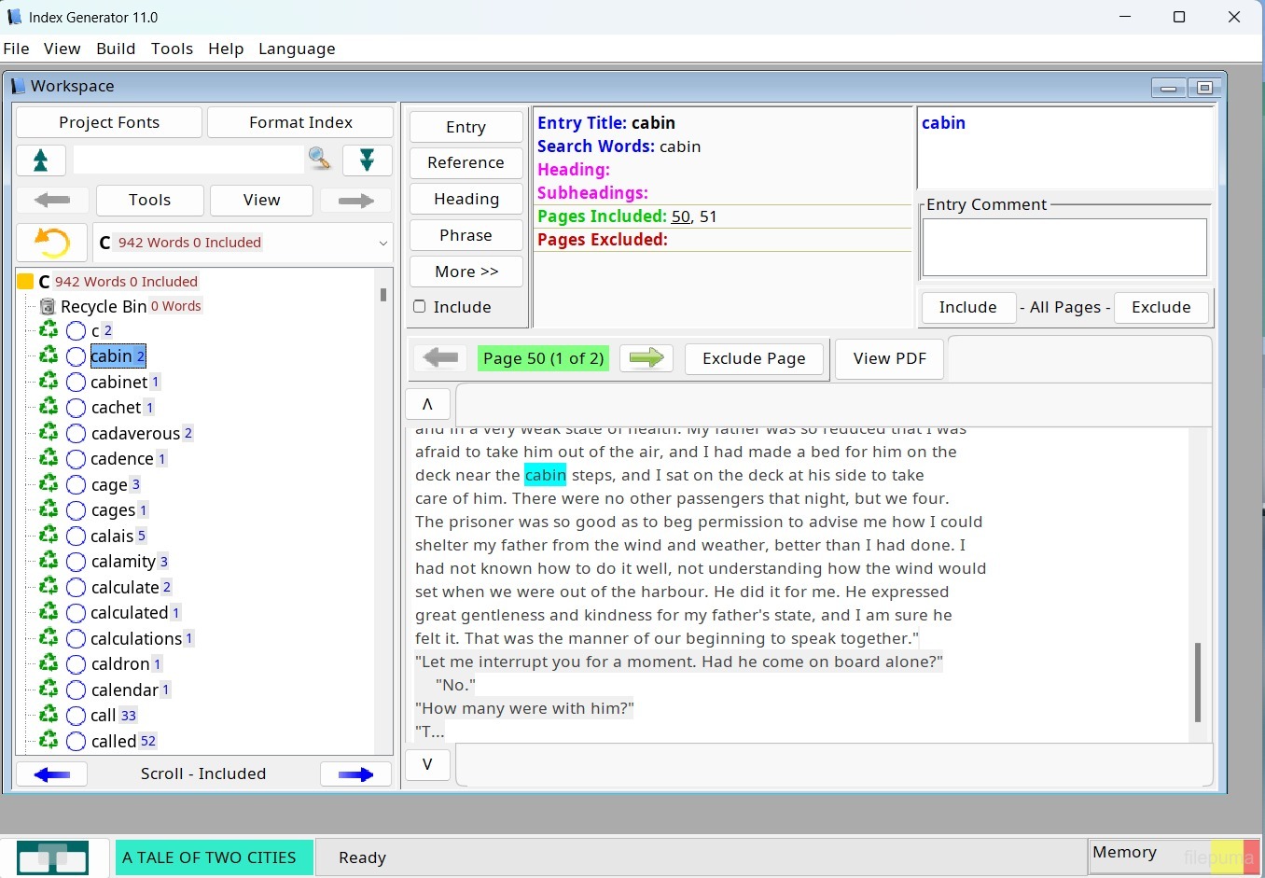1265x878 pixels.
Task: Expand the More >> options
Action: point(466,272)
